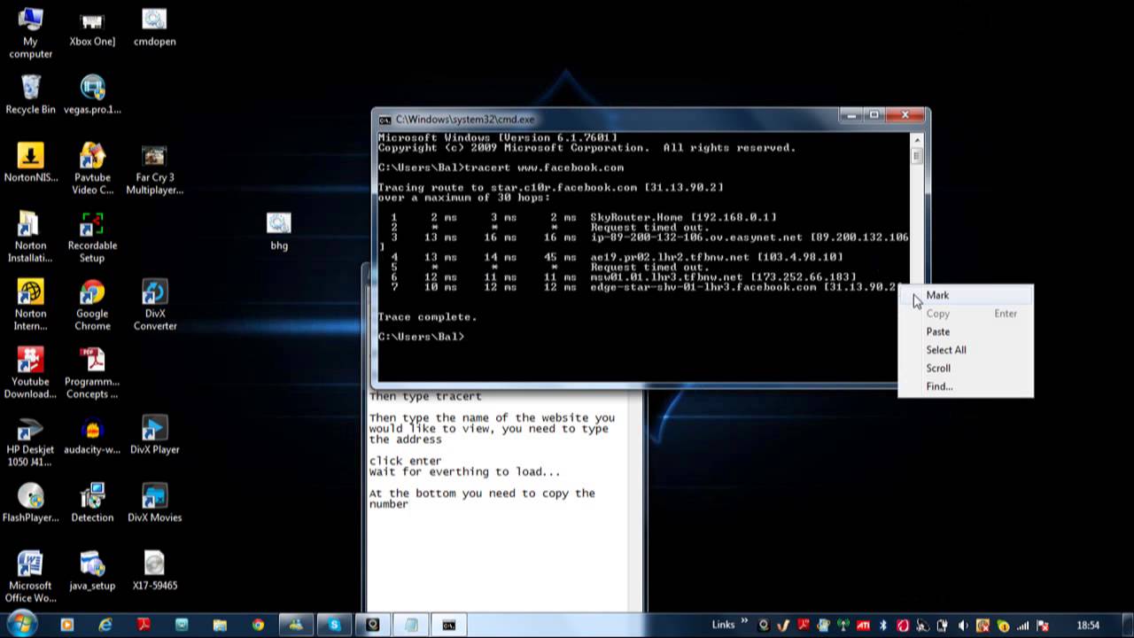Select the Norton Internet Security icon
The height and width of the screenshot is (638, 1134).
point(30,306)
